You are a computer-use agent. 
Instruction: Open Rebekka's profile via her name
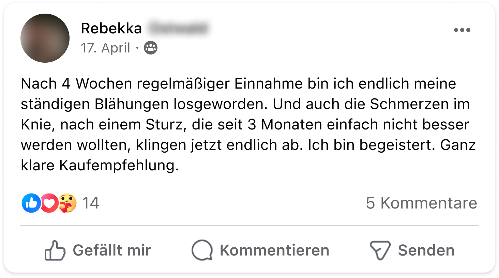tap(111, 28)
